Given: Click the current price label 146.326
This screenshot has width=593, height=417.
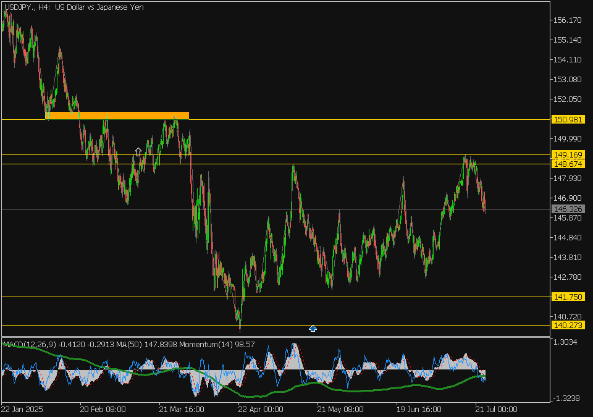Looking at the screenshot, I should (x=568, y=209).
